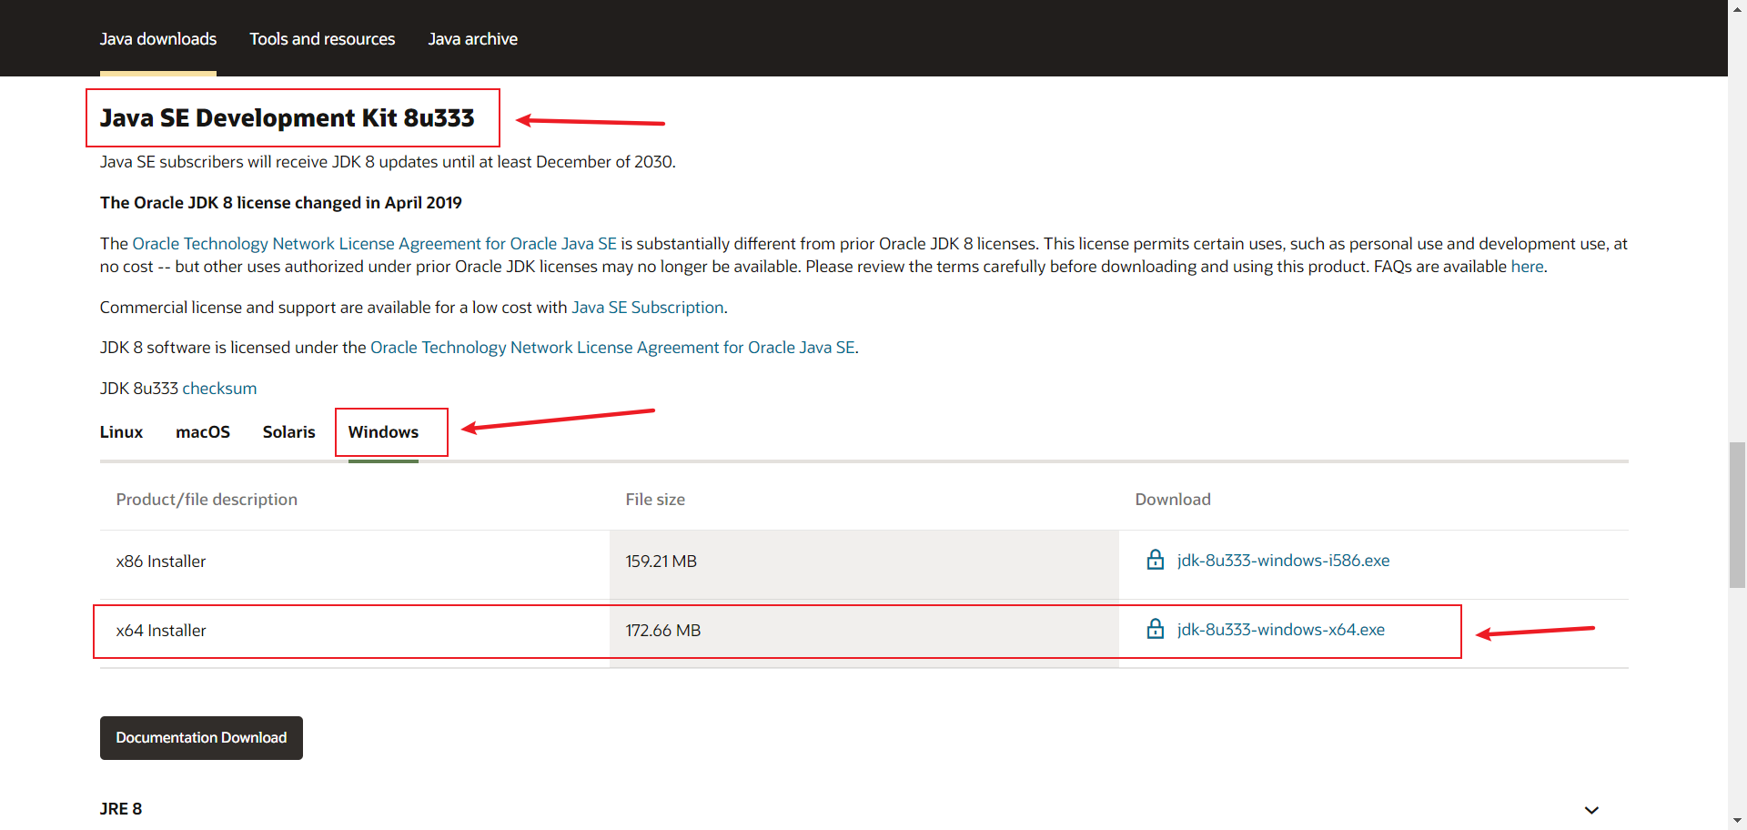The height and width of the screenshot is (830, 1747).
Task: Download jdk-8u333-windows-i586.exe
Action: [x=1283, y=561]
